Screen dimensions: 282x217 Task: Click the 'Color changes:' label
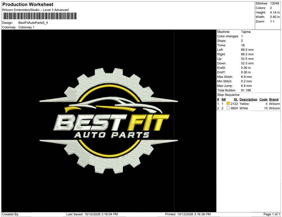(228, 36)
